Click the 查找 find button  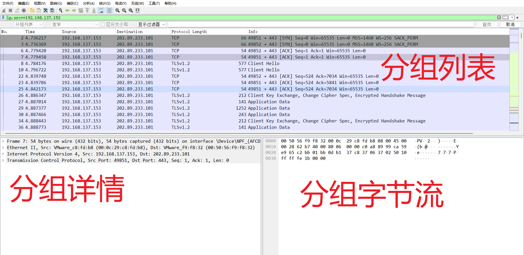pyautogui.click(x=487, y=25)
